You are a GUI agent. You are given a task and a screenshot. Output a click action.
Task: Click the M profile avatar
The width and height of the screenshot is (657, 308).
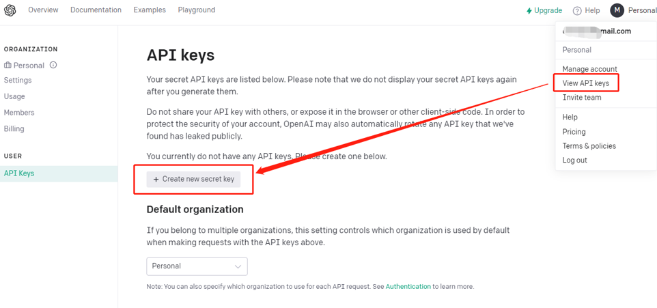tap(617, 10)
